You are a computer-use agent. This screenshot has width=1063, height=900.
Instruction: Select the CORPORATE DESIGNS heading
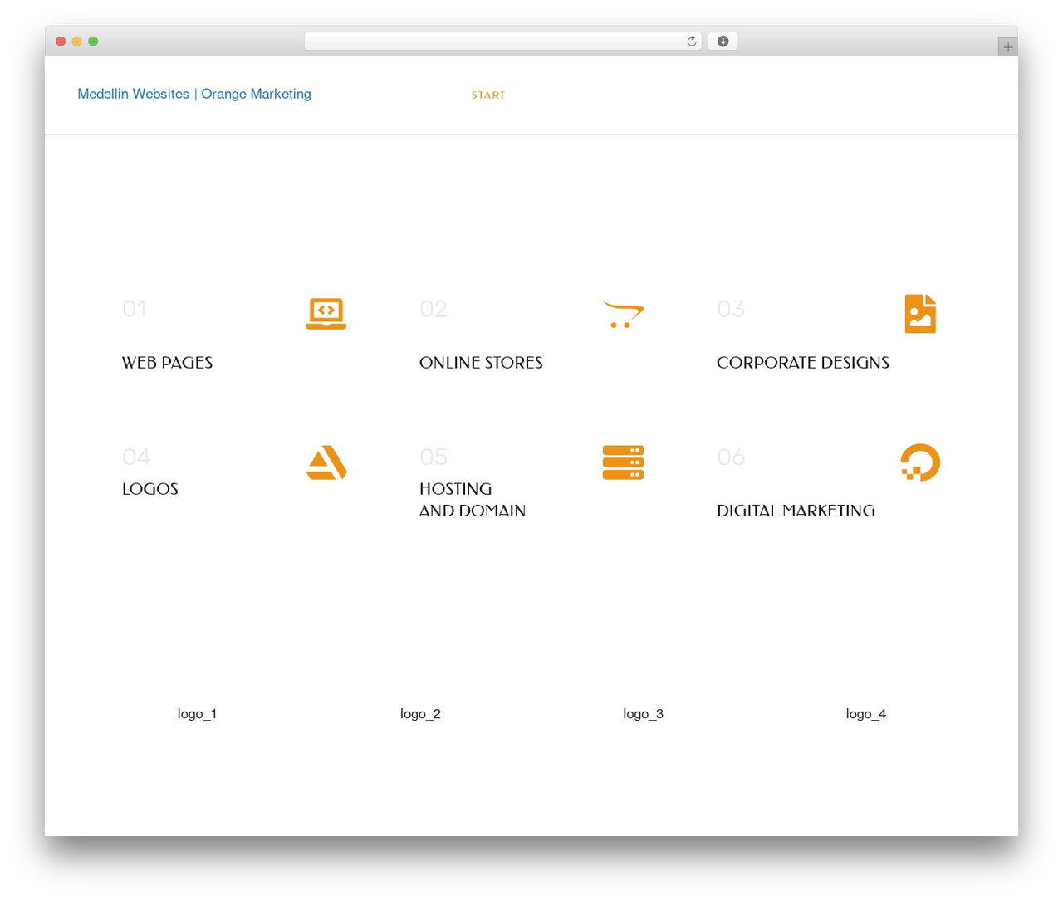pos(803,363)
